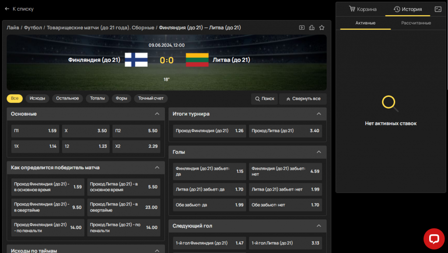Select Активные bets tab

[365, 23]
